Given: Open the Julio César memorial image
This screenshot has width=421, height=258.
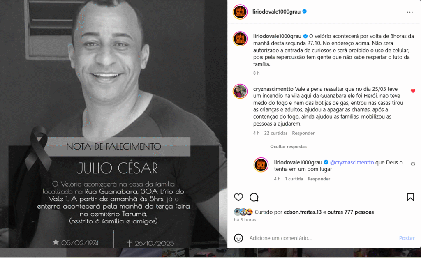Looking at the screenshot, I should 113,124.
